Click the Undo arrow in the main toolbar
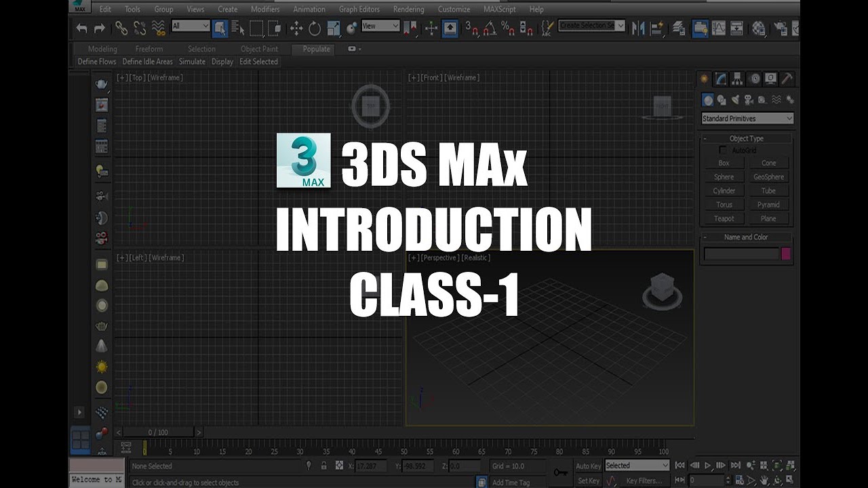This screenshot has height=488, width=868. [x=81, y=28]
